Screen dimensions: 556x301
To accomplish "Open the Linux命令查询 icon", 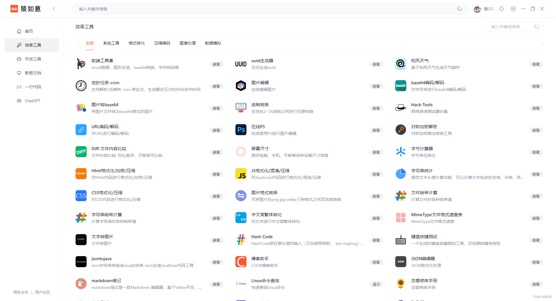I will pyautogui.click(x=241, y=284).
